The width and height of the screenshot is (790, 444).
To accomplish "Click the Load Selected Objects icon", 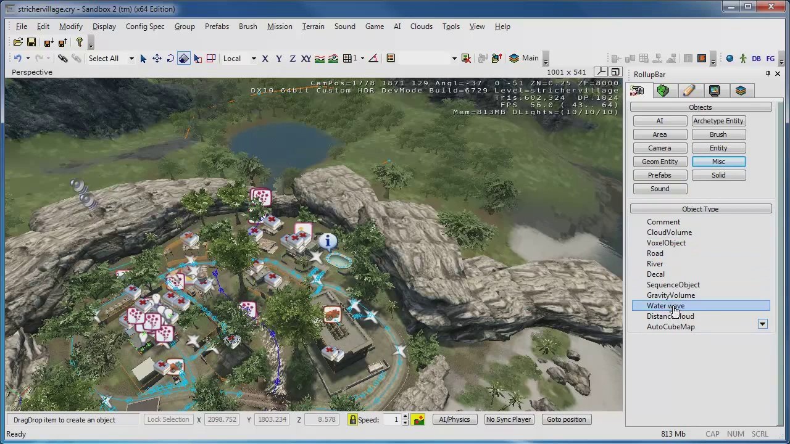I will coord(497,59).
